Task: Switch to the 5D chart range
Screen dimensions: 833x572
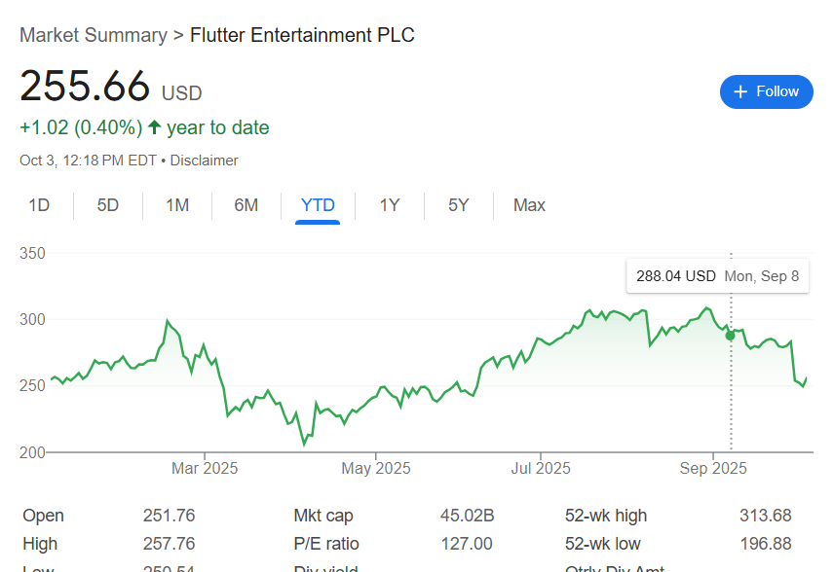Action: tap(107, 205)
